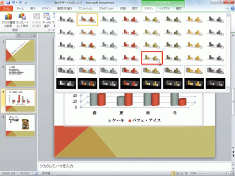Viewport: 235px width, 176px height.
Task: Switch to the アニメーション tab
Action: (x=85, y=9)
